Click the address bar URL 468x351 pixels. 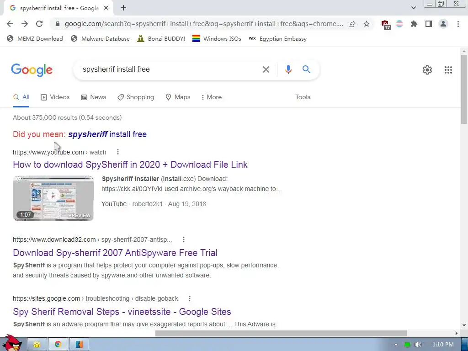click(204, 24)
